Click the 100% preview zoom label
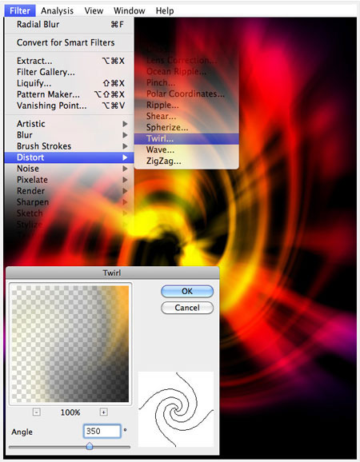360x462 pixels. 70,412
